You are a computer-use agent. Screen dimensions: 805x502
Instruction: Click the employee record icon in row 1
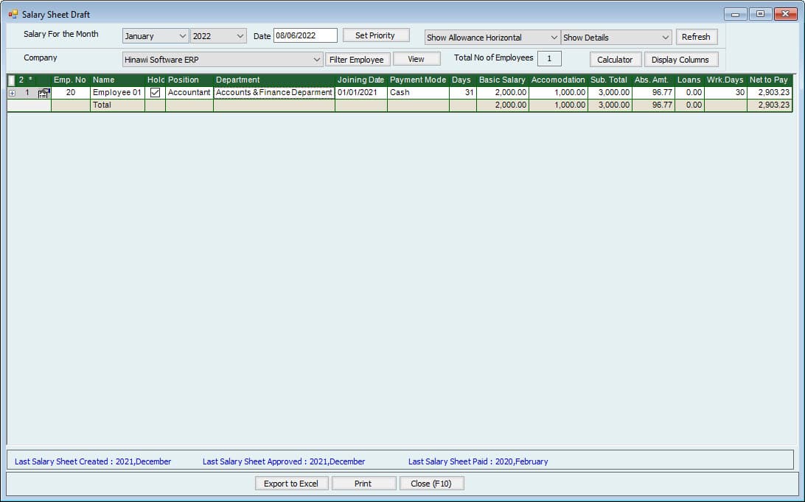43,93
